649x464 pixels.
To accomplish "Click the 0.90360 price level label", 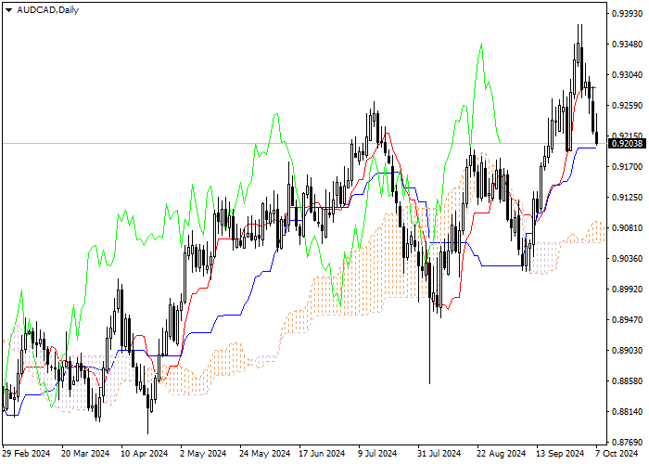I will pos(628,259).
